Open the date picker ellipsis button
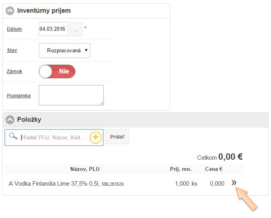Image resolution: width=271 pixels, height=218 pixels. tap(76, 29)
